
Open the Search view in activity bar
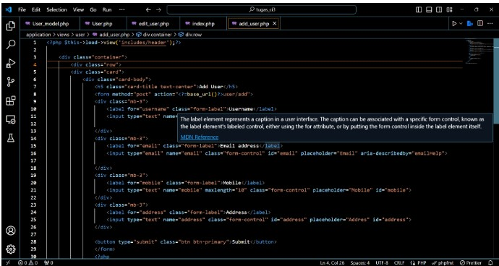pos(11,45)
